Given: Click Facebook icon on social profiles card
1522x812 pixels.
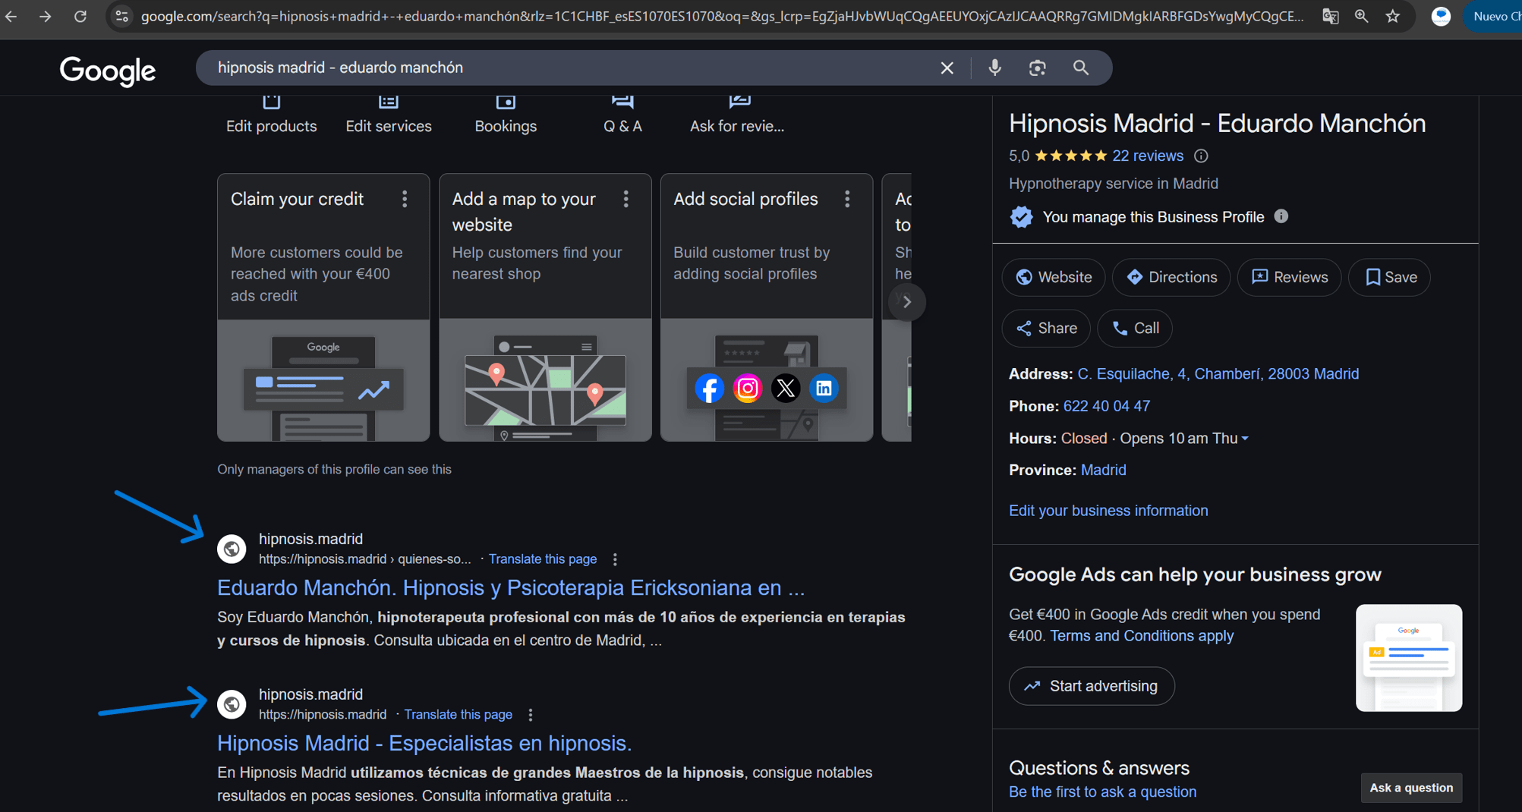Looking at the screenshot, I should (x=709, y=389).
